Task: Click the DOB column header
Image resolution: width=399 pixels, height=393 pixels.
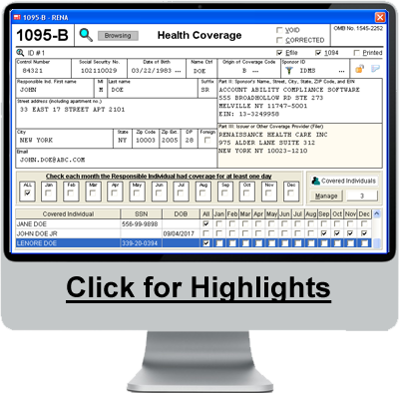Action: (181, 213)
